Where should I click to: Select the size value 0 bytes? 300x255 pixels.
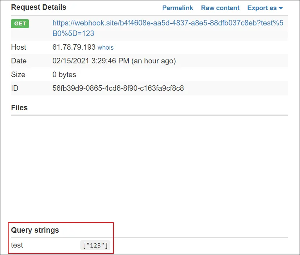64,74
